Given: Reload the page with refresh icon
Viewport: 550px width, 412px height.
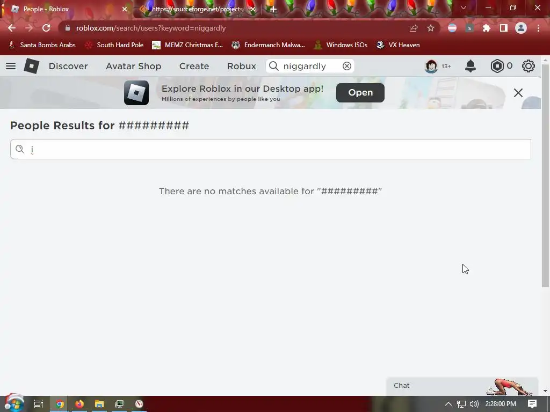Looking at the screenshot, I should (46, 28).
